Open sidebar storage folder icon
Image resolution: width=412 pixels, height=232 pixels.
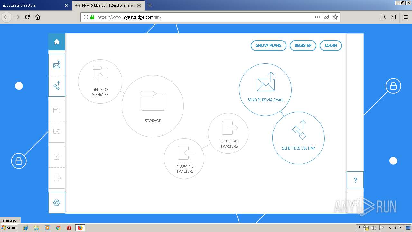tap(57, 111)
